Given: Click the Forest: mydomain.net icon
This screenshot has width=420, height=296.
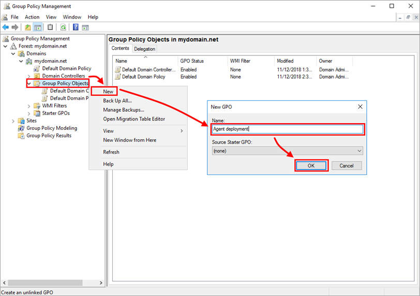Looking at the screenshot, I should pos(13,46).
